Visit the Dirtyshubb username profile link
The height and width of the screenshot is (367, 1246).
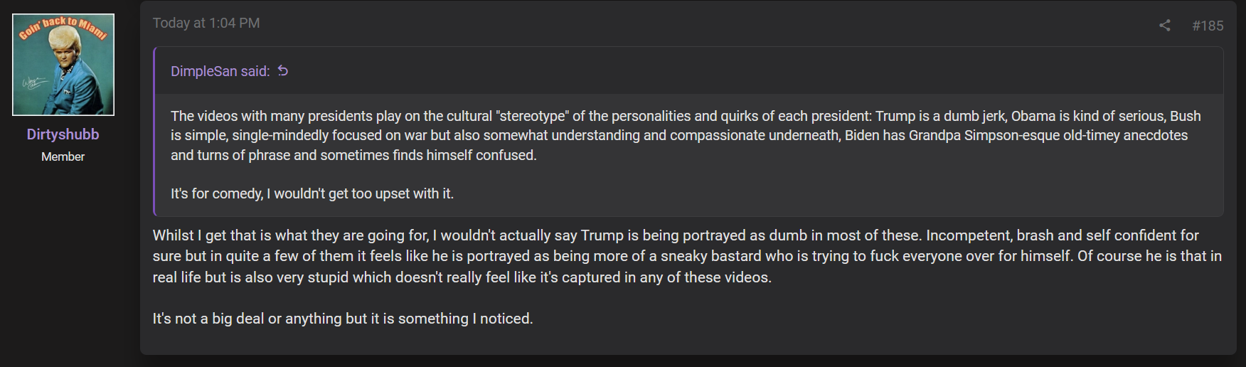tap(63, 134)
